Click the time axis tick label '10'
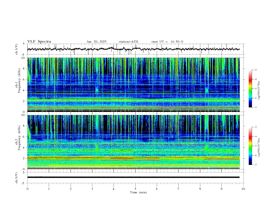 (243, 189)
